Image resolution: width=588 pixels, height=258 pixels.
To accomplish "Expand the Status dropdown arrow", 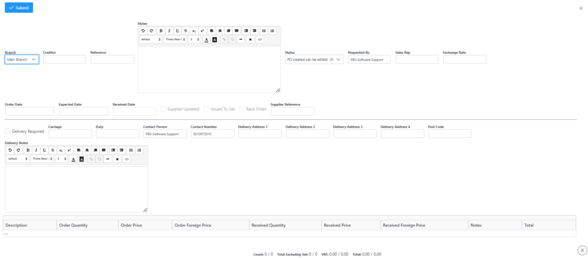I will point(339,60).
